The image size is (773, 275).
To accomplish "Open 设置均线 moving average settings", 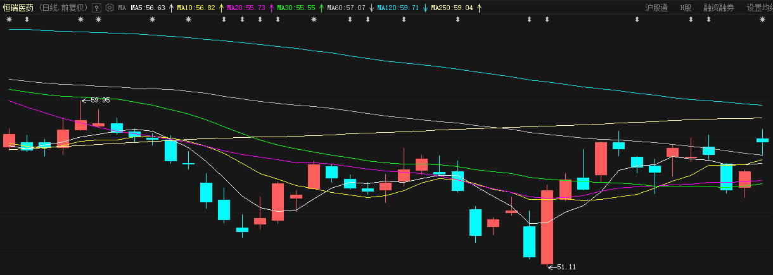I will pos(759,8).
